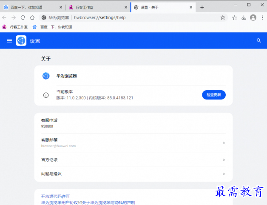Switch to the 百度一下，你就知道 tab

pyautogui.click(x=32, y=7)
